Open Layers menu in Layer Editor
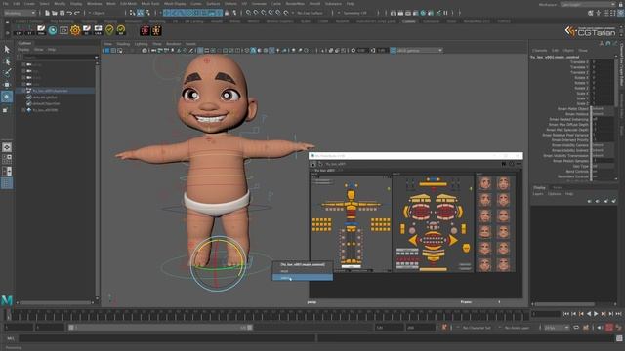 point(538,194)
